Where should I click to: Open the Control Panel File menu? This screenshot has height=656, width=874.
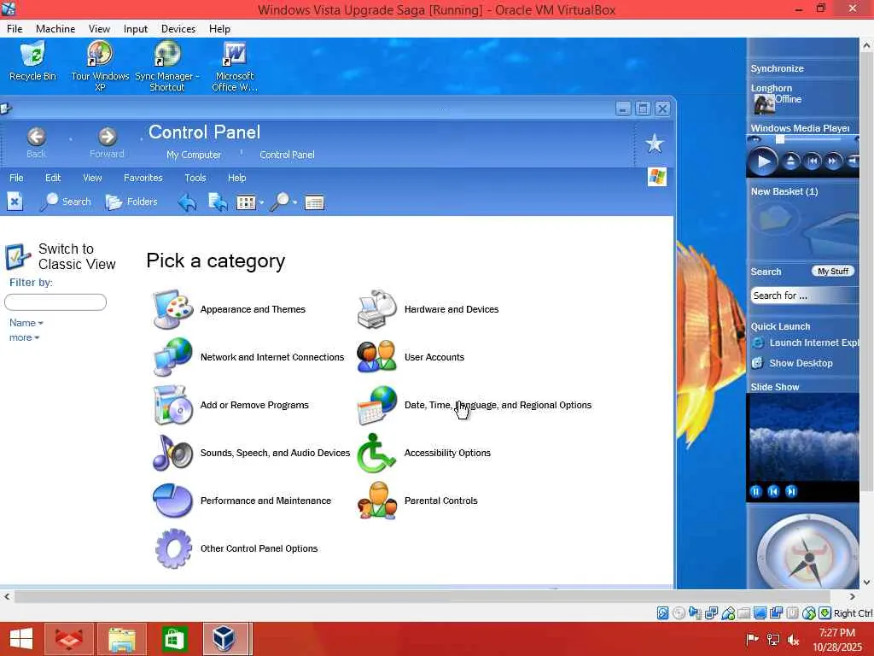[16, 178]
